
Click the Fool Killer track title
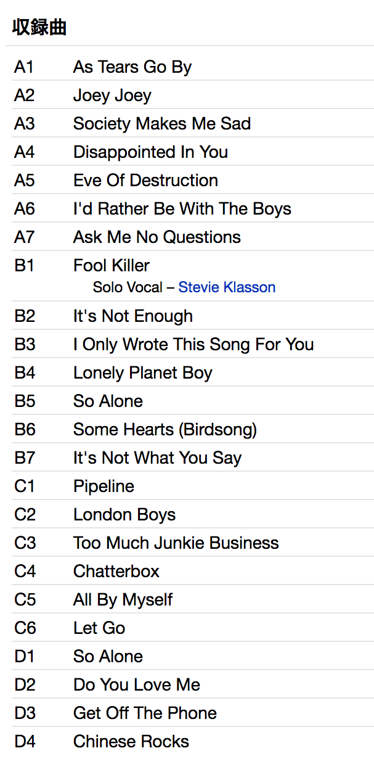pos(112,266)
